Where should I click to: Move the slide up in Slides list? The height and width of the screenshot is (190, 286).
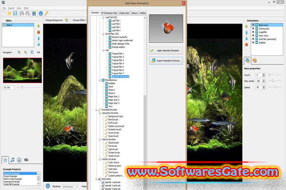click(39, 38)
